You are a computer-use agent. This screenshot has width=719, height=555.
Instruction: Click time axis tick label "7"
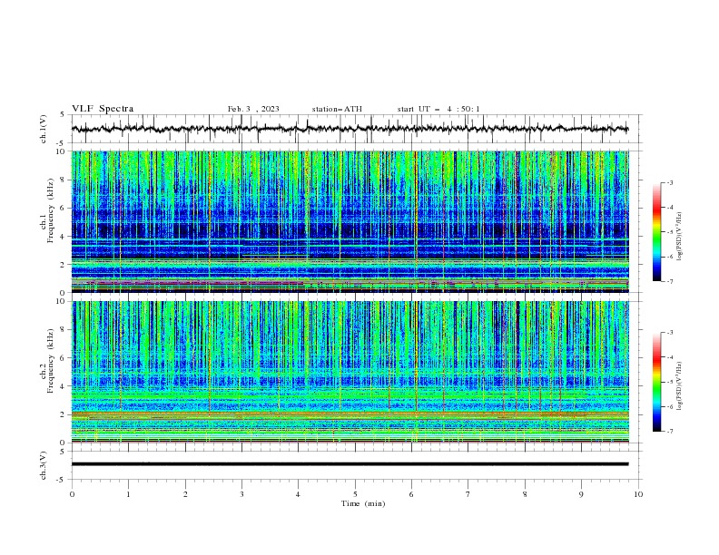[x=468, y=494]
